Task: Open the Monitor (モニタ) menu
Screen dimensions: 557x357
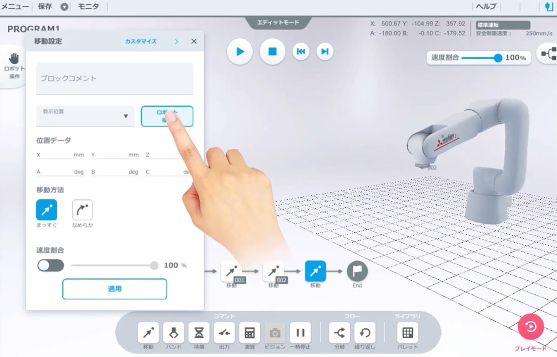Action: click(x=88, y=7)
